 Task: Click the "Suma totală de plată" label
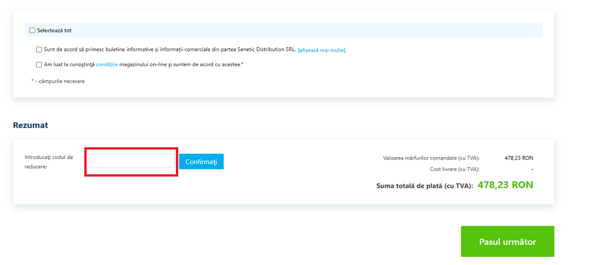(424, 186)
